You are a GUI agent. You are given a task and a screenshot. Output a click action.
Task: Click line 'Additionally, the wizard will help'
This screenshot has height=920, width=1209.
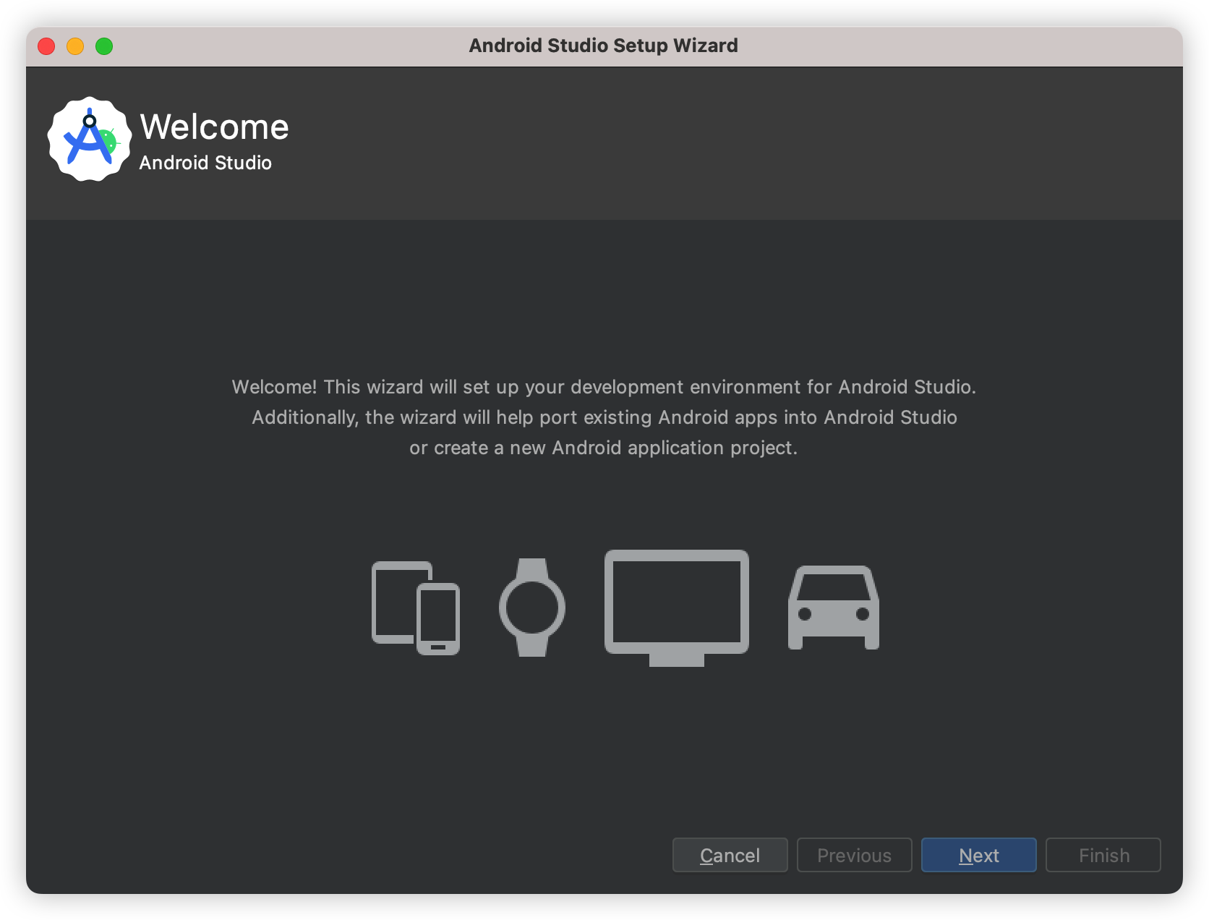[604, 417]
